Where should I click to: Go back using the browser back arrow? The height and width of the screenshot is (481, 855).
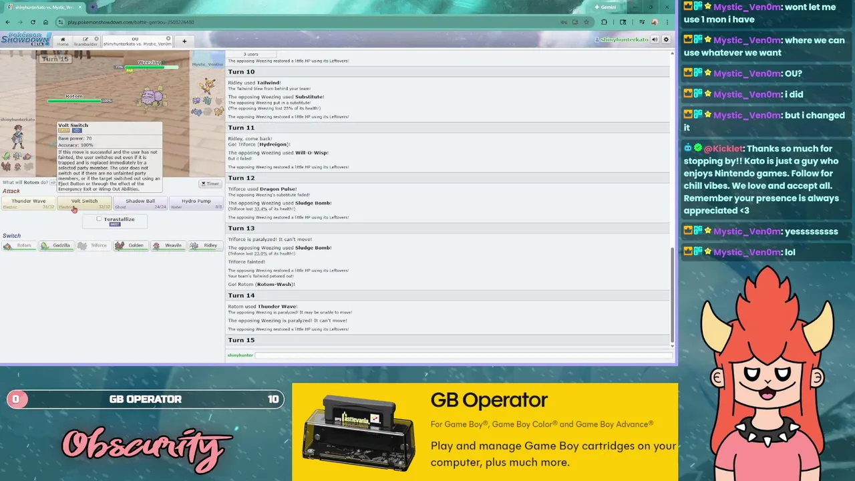coord(8,22)
